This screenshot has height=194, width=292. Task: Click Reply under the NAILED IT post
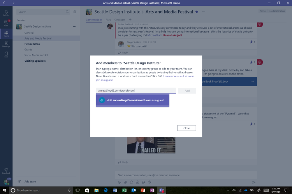[x=123, y=162]
